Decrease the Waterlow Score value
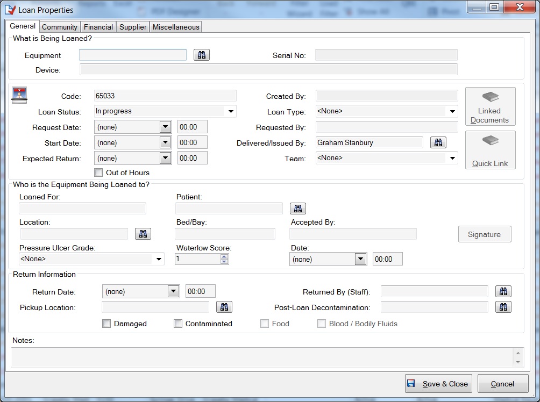 (224, 262)
